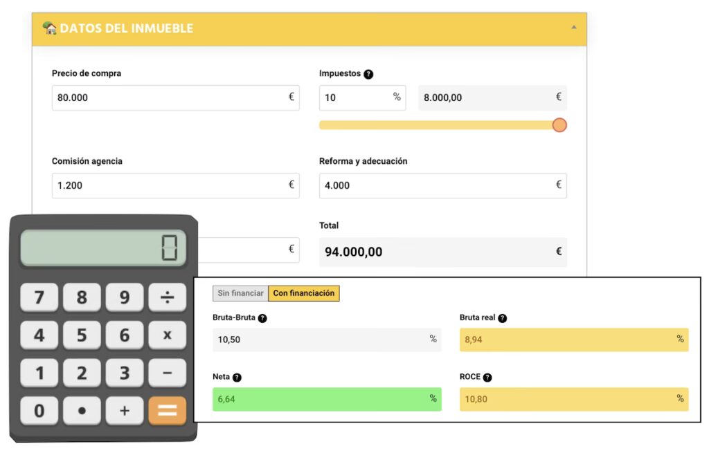Click the Impuestos percentage input box
The width and height of the screenshot is (709, 455).
354,98
